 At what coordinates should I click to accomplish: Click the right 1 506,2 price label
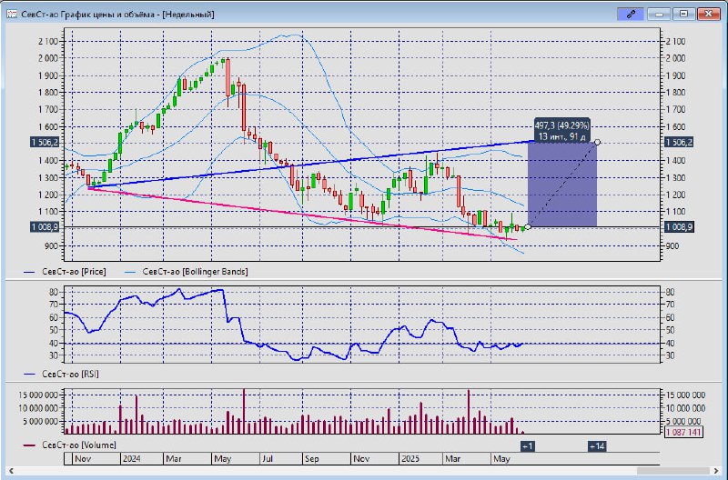679,143
